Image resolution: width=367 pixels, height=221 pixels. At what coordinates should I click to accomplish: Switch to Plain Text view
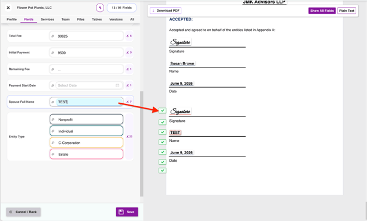point(347,11)
